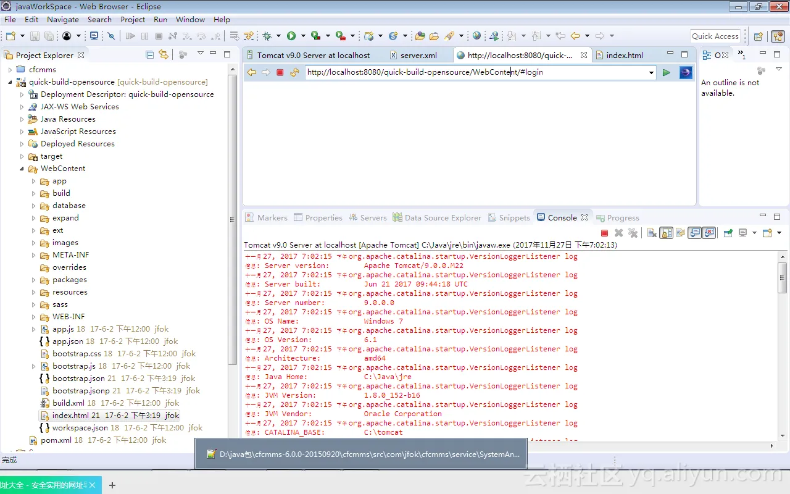Open Display Selected Console dropdown arrow
This screenshot has width=790, height=494.
click(754, 233)
